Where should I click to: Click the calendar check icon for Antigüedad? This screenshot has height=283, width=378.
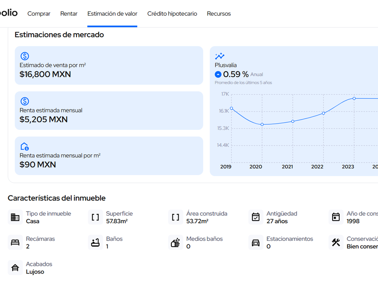(x=256, y=217)
